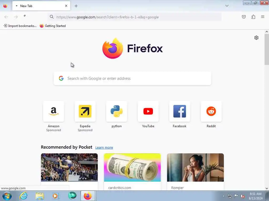This screenshot has height=201, width=269.
Task: Save page to Pocket icon
Action: [244, 17]
